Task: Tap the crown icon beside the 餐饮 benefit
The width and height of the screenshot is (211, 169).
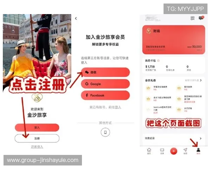Action: pos(179,88)
